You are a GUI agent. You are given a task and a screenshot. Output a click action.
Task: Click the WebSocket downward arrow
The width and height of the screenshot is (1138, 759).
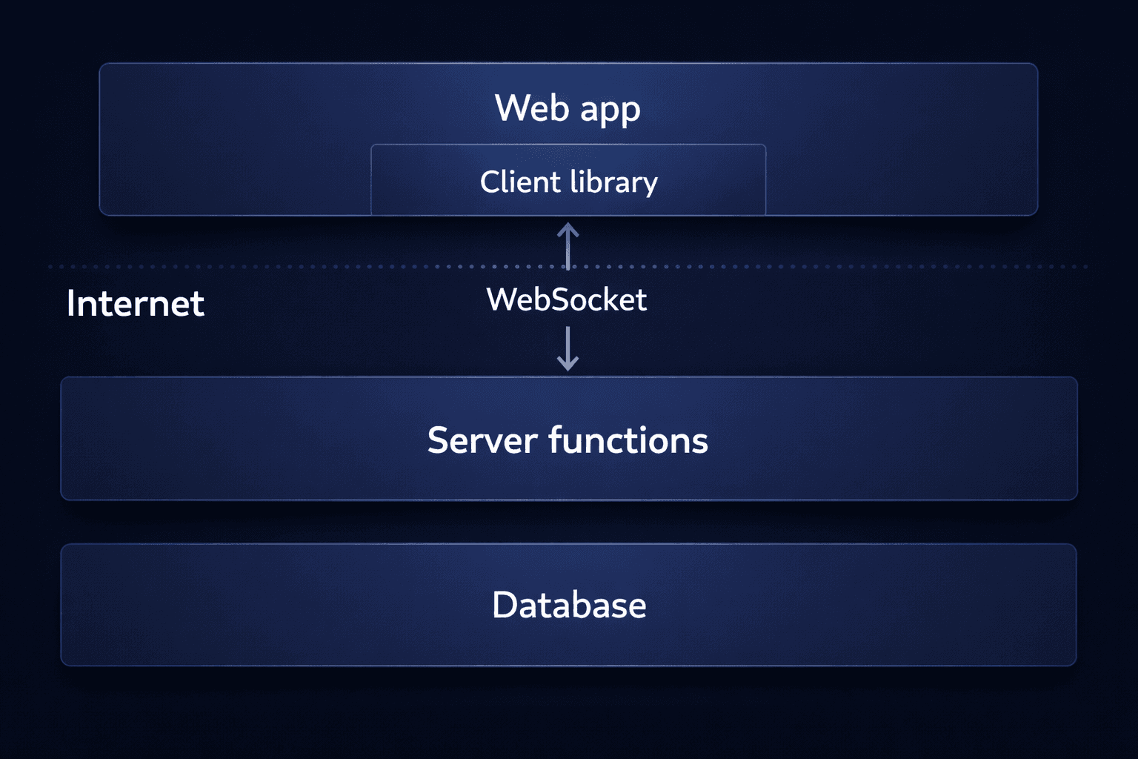tap(569, 348)
